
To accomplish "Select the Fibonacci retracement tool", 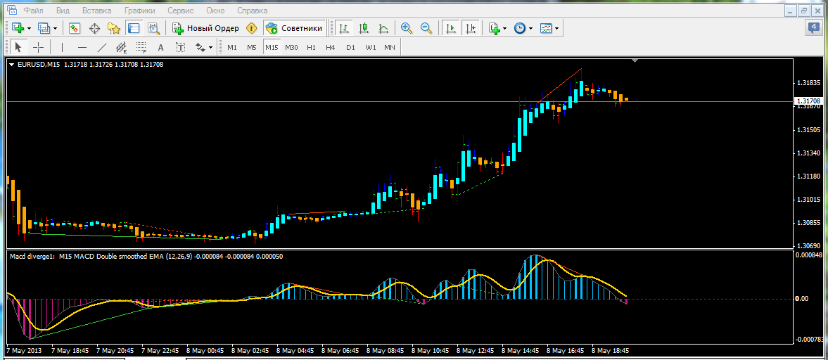I will (x=141, y=47).
